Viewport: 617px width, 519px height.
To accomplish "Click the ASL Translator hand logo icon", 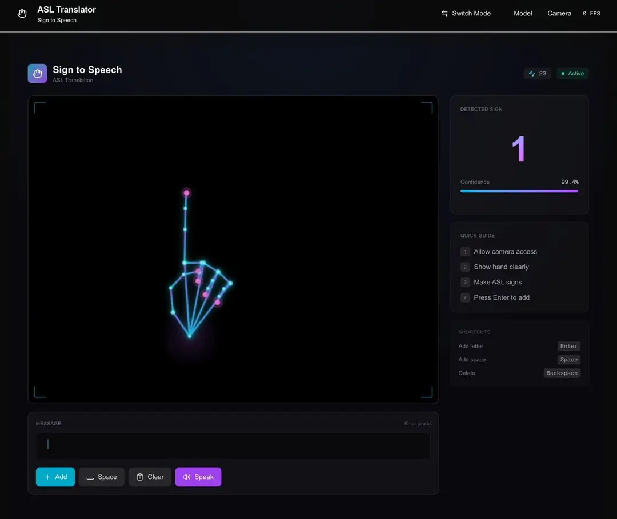I will [x=22, y=14].
